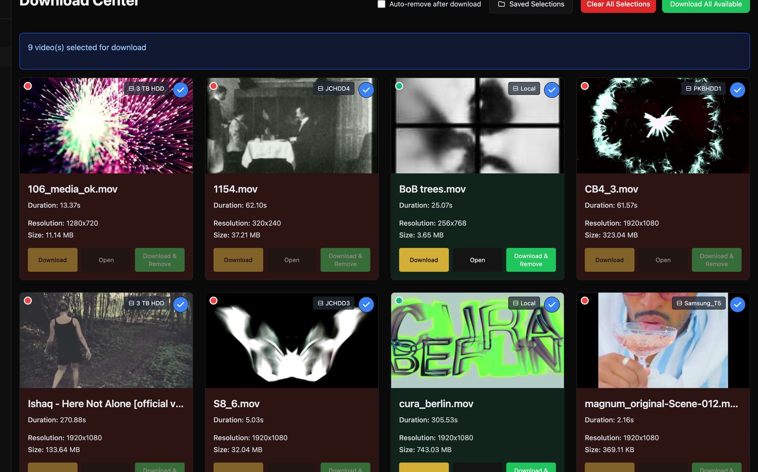Enable Auto-remove after download
This screenshot has width=758, height=472.
point(382,4)
